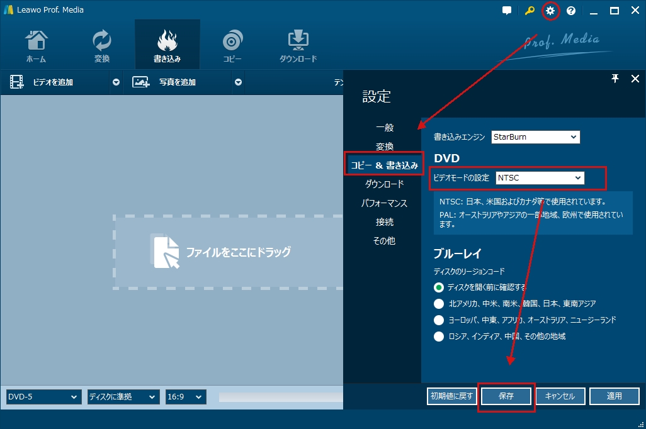646x429 pixels.
Task: Click the ファイルをここにドラッグ drop area
Action: [x=229, y=252]
